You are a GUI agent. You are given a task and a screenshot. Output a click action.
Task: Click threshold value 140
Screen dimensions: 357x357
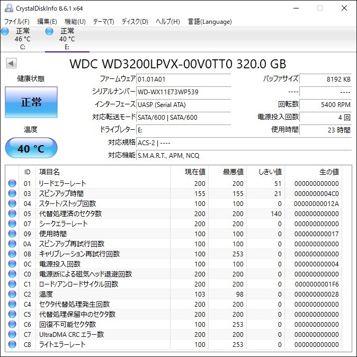pyautogui.click(x=276, y=214)
